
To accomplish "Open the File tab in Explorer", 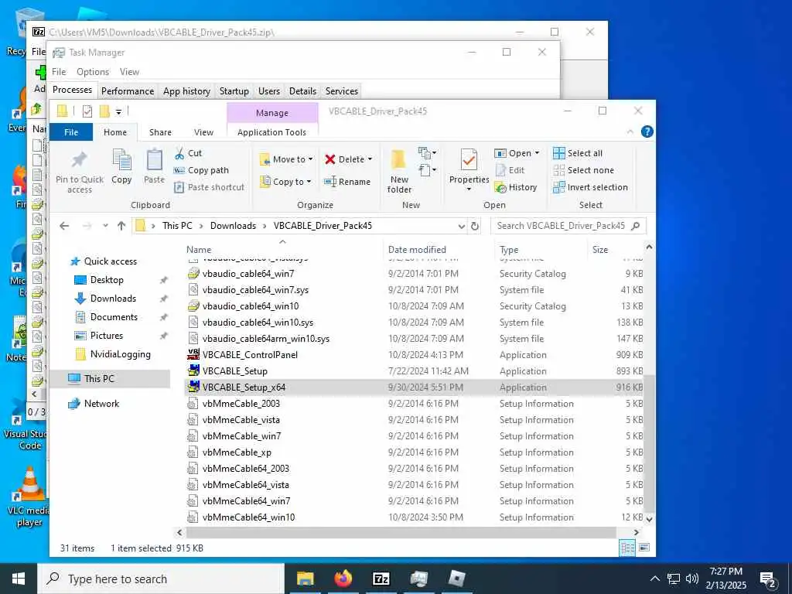I will [x=71, y=132].
